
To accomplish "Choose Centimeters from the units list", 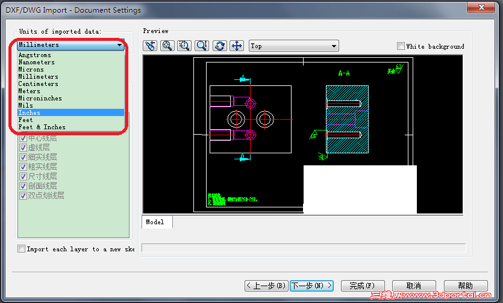I will pos(70,84).
